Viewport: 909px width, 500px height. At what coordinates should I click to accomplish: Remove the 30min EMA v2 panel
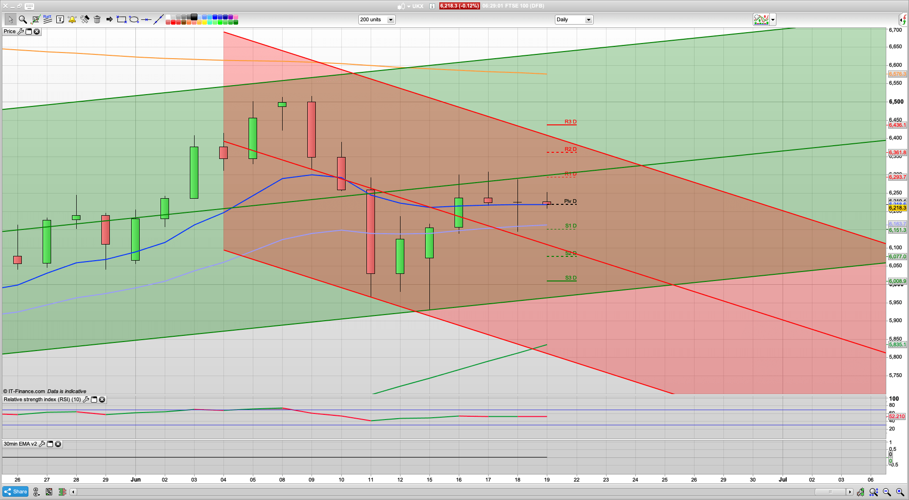[58, 444]
